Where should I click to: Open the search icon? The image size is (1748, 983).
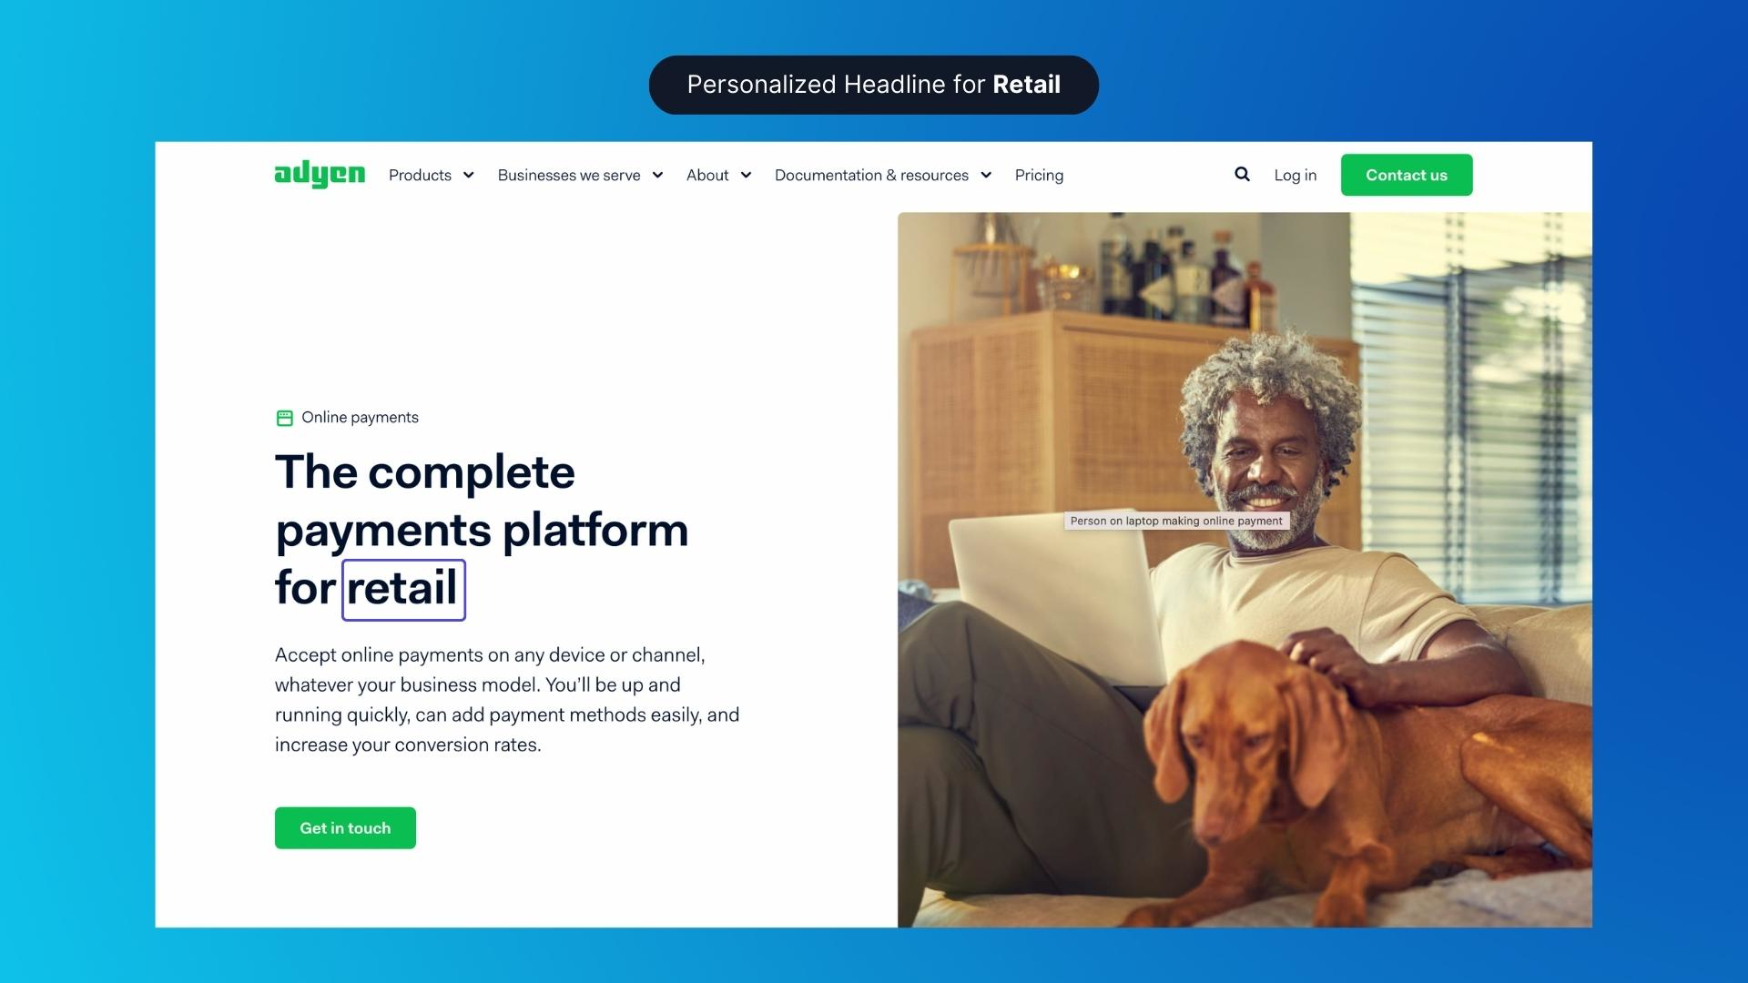tap(1242, 174)
